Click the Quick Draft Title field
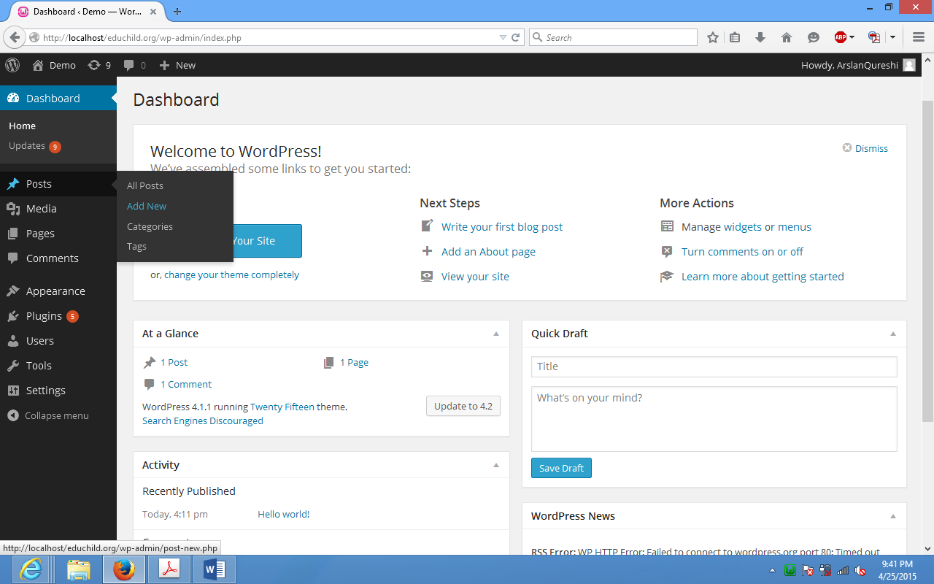Screen dimensions: 934x584 714,366
